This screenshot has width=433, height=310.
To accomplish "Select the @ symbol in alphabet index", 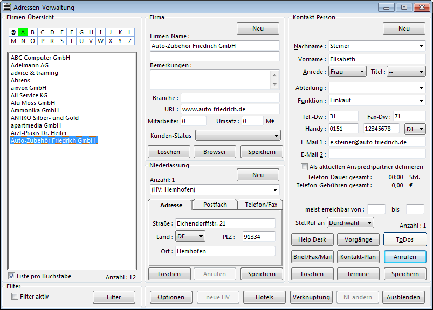I will coord(13,32).
